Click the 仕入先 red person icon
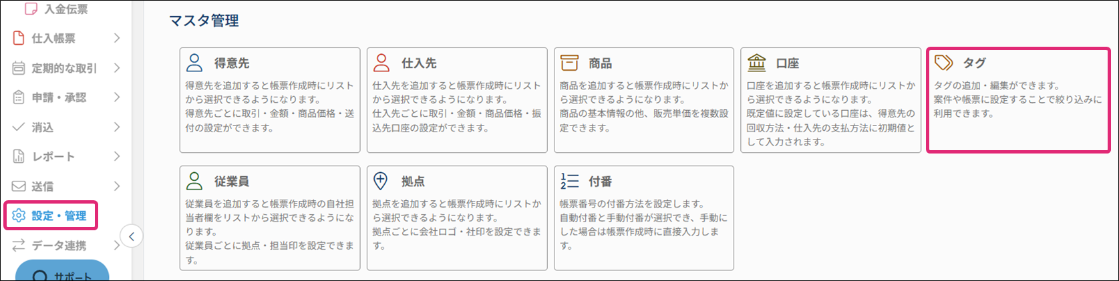1119x281 pixels. pyautogui.click(x=381, y=63)
